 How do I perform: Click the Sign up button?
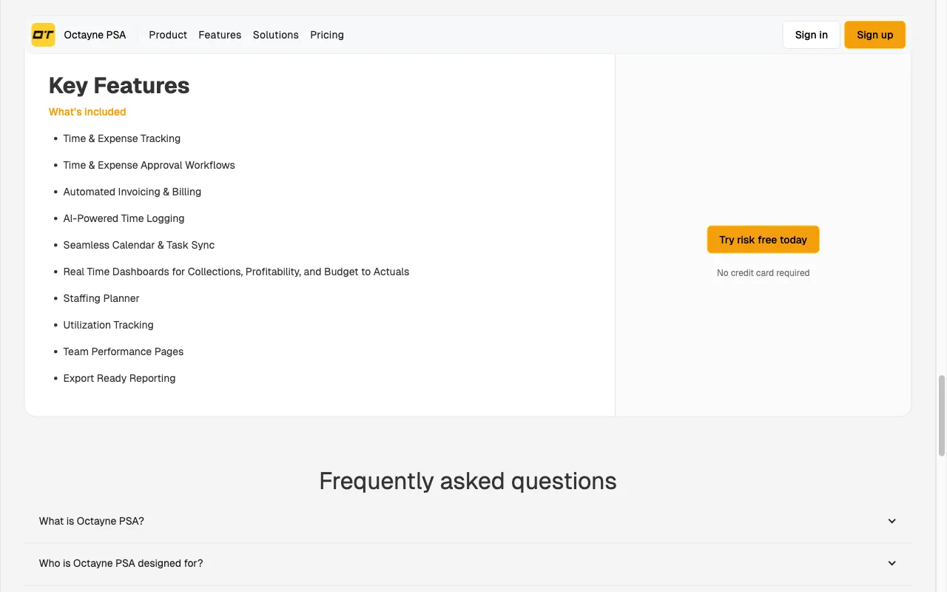[874, 35]
